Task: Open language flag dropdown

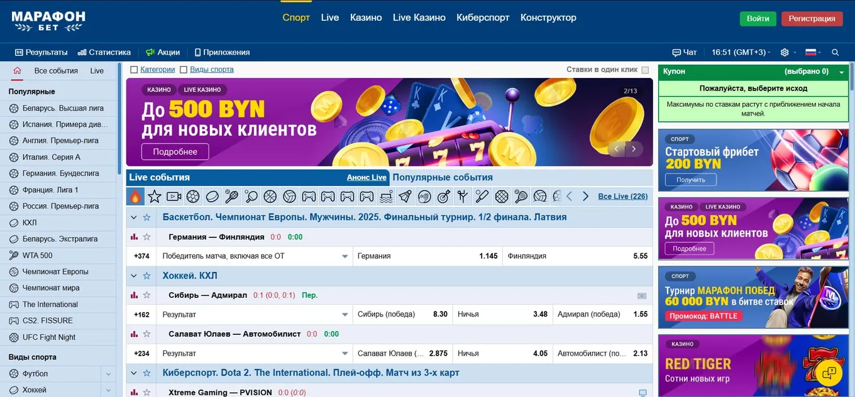Action: 813,52
